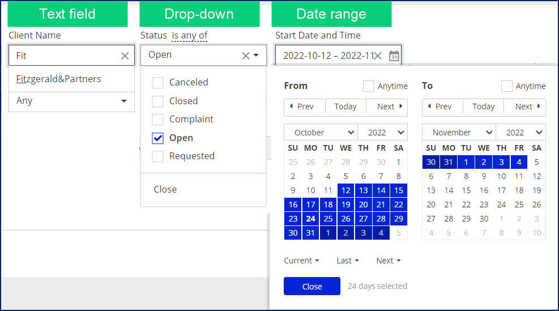Click the blue Close button of date picker
559x311 pixels.
[312, 286]
